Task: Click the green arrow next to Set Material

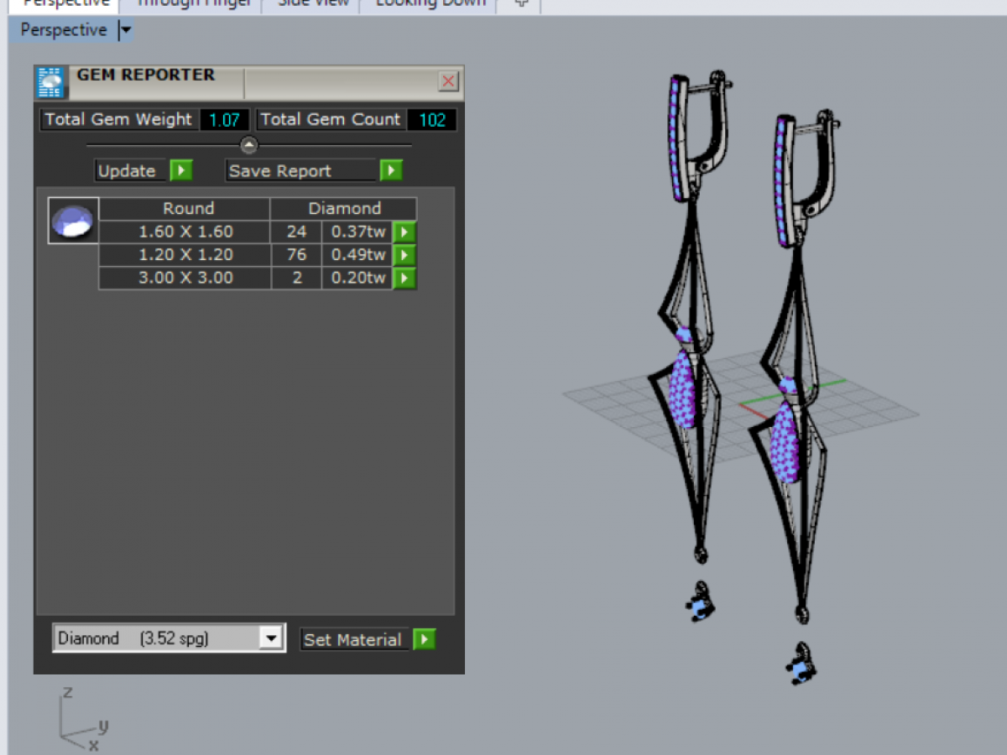Action: tap(425, 639)
